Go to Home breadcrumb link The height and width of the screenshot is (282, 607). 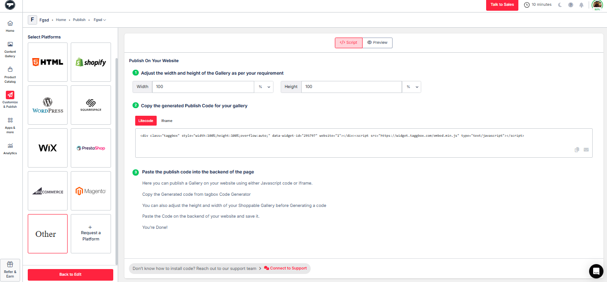point(61,20)
